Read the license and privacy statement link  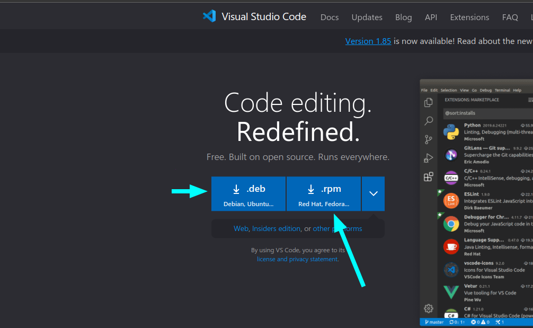point(297,259)
